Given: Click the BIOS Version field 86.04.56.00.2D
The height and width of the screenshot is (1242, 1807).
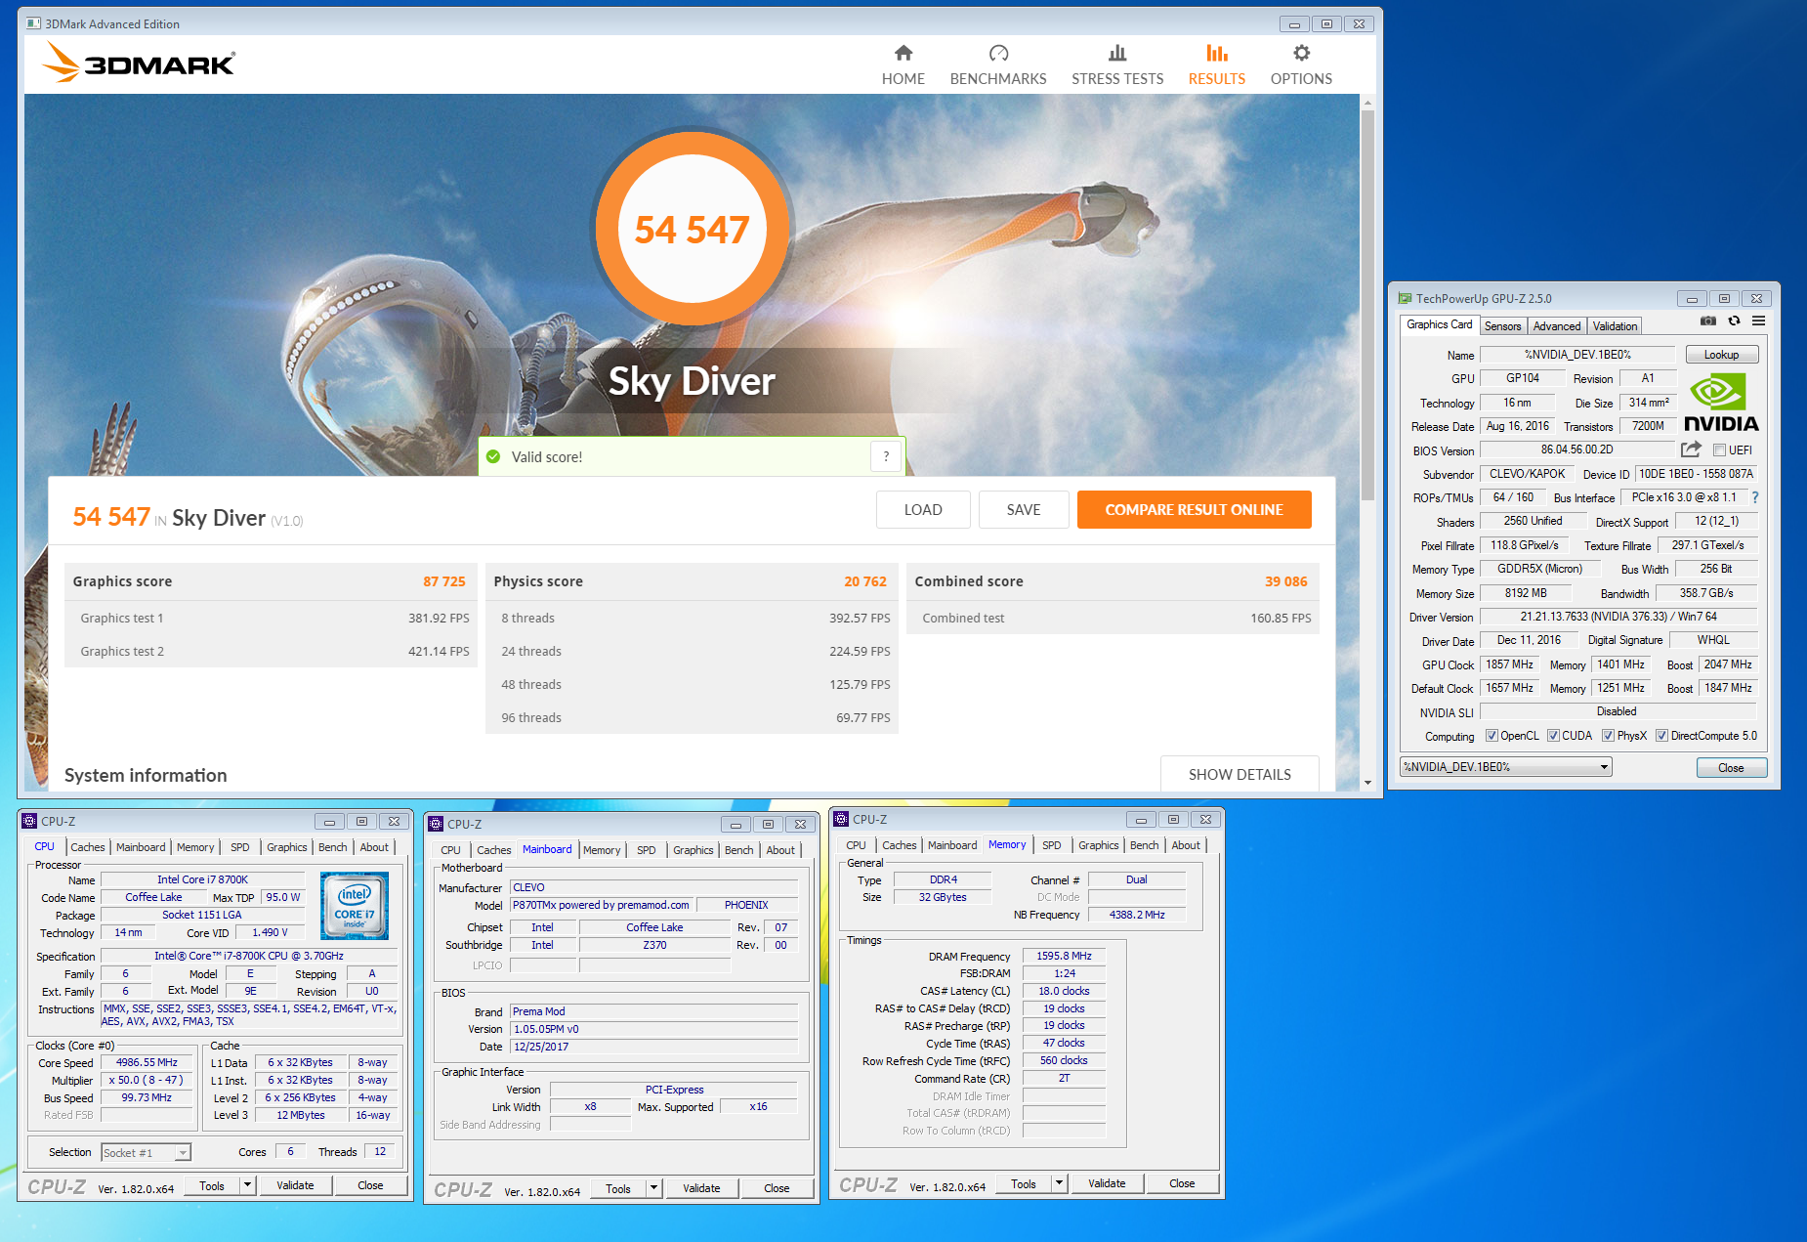Looking at the screenshot, I should 1577,450.
